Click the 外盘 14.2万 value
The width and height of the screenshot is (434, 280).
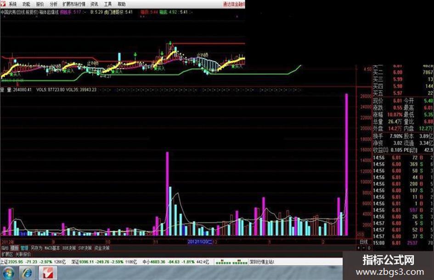coord(395,128)
